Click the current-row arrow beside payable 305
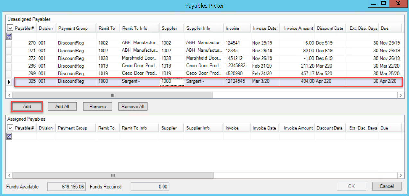This screenshot has height=196, width=409. 9,82
